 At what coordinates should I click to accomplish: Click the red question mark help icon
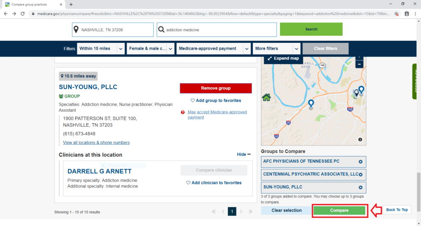tap(183, 112)
